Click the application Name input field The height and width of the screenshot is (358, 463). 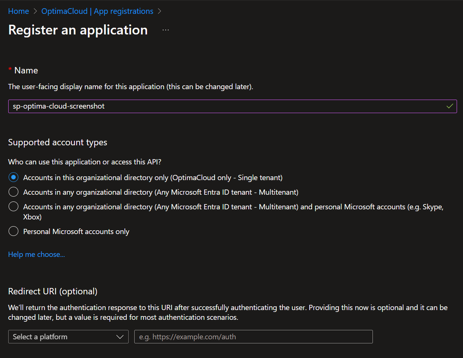click(232, 106)
